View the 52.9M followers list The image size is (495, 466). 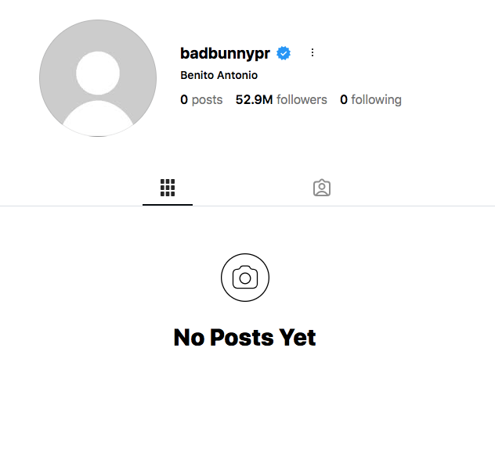pyautogui.click(x=281, y=99)
